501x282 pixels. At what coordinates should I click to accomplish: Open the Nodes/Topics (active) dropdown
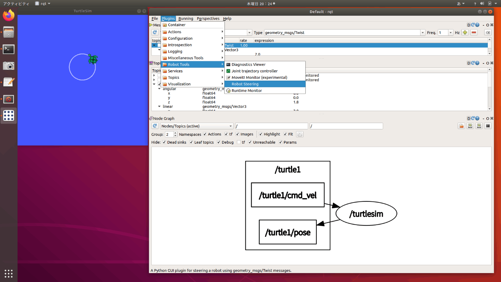[x=197, y=126]
